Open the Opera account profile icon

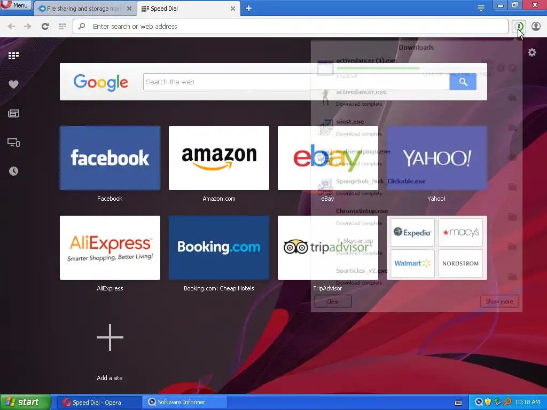[x=536, y=27]
